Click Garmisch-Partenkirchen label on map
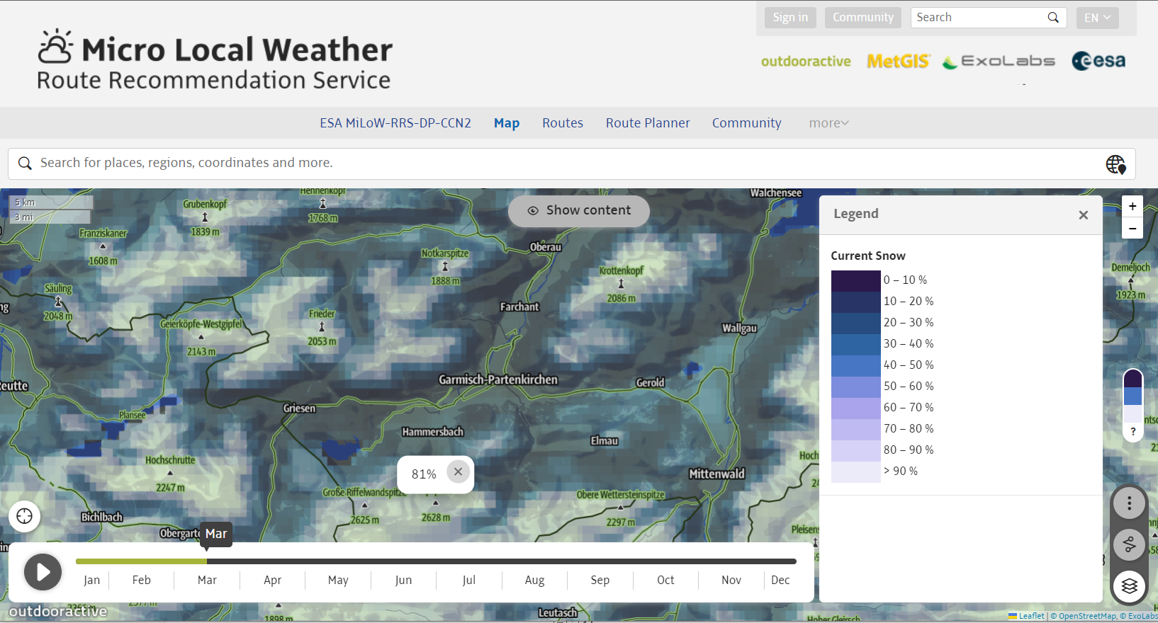Image resolution: width=1158 pixels, height=623 pixels. pyautogui.click(x=498, y=379)
